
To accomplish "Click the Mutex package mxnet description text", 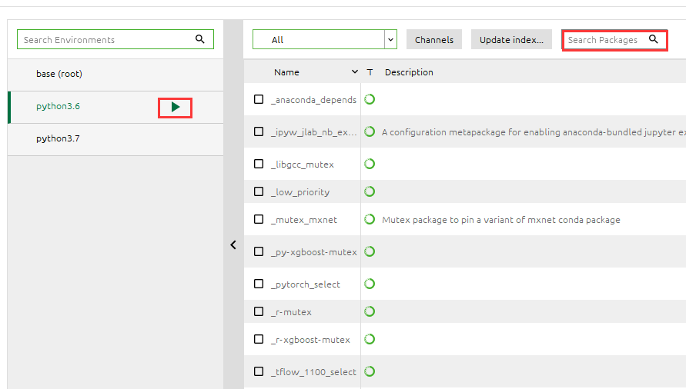I will [x=501, y=220].
